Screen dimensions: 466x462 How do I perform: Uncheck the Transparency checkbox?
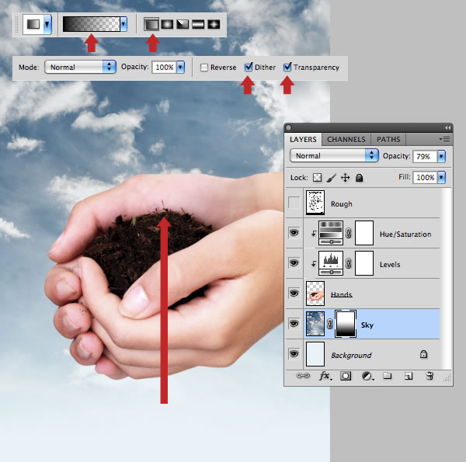[287, 67]
